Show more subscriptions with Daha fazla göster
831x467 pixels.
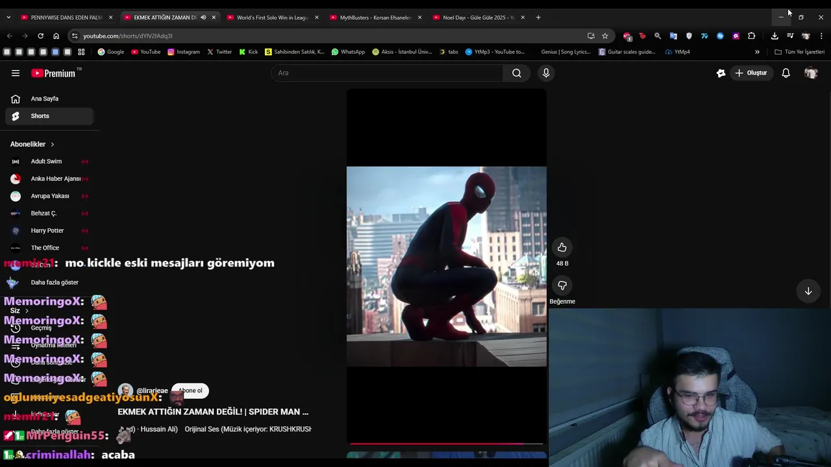[x=55, y=282]
